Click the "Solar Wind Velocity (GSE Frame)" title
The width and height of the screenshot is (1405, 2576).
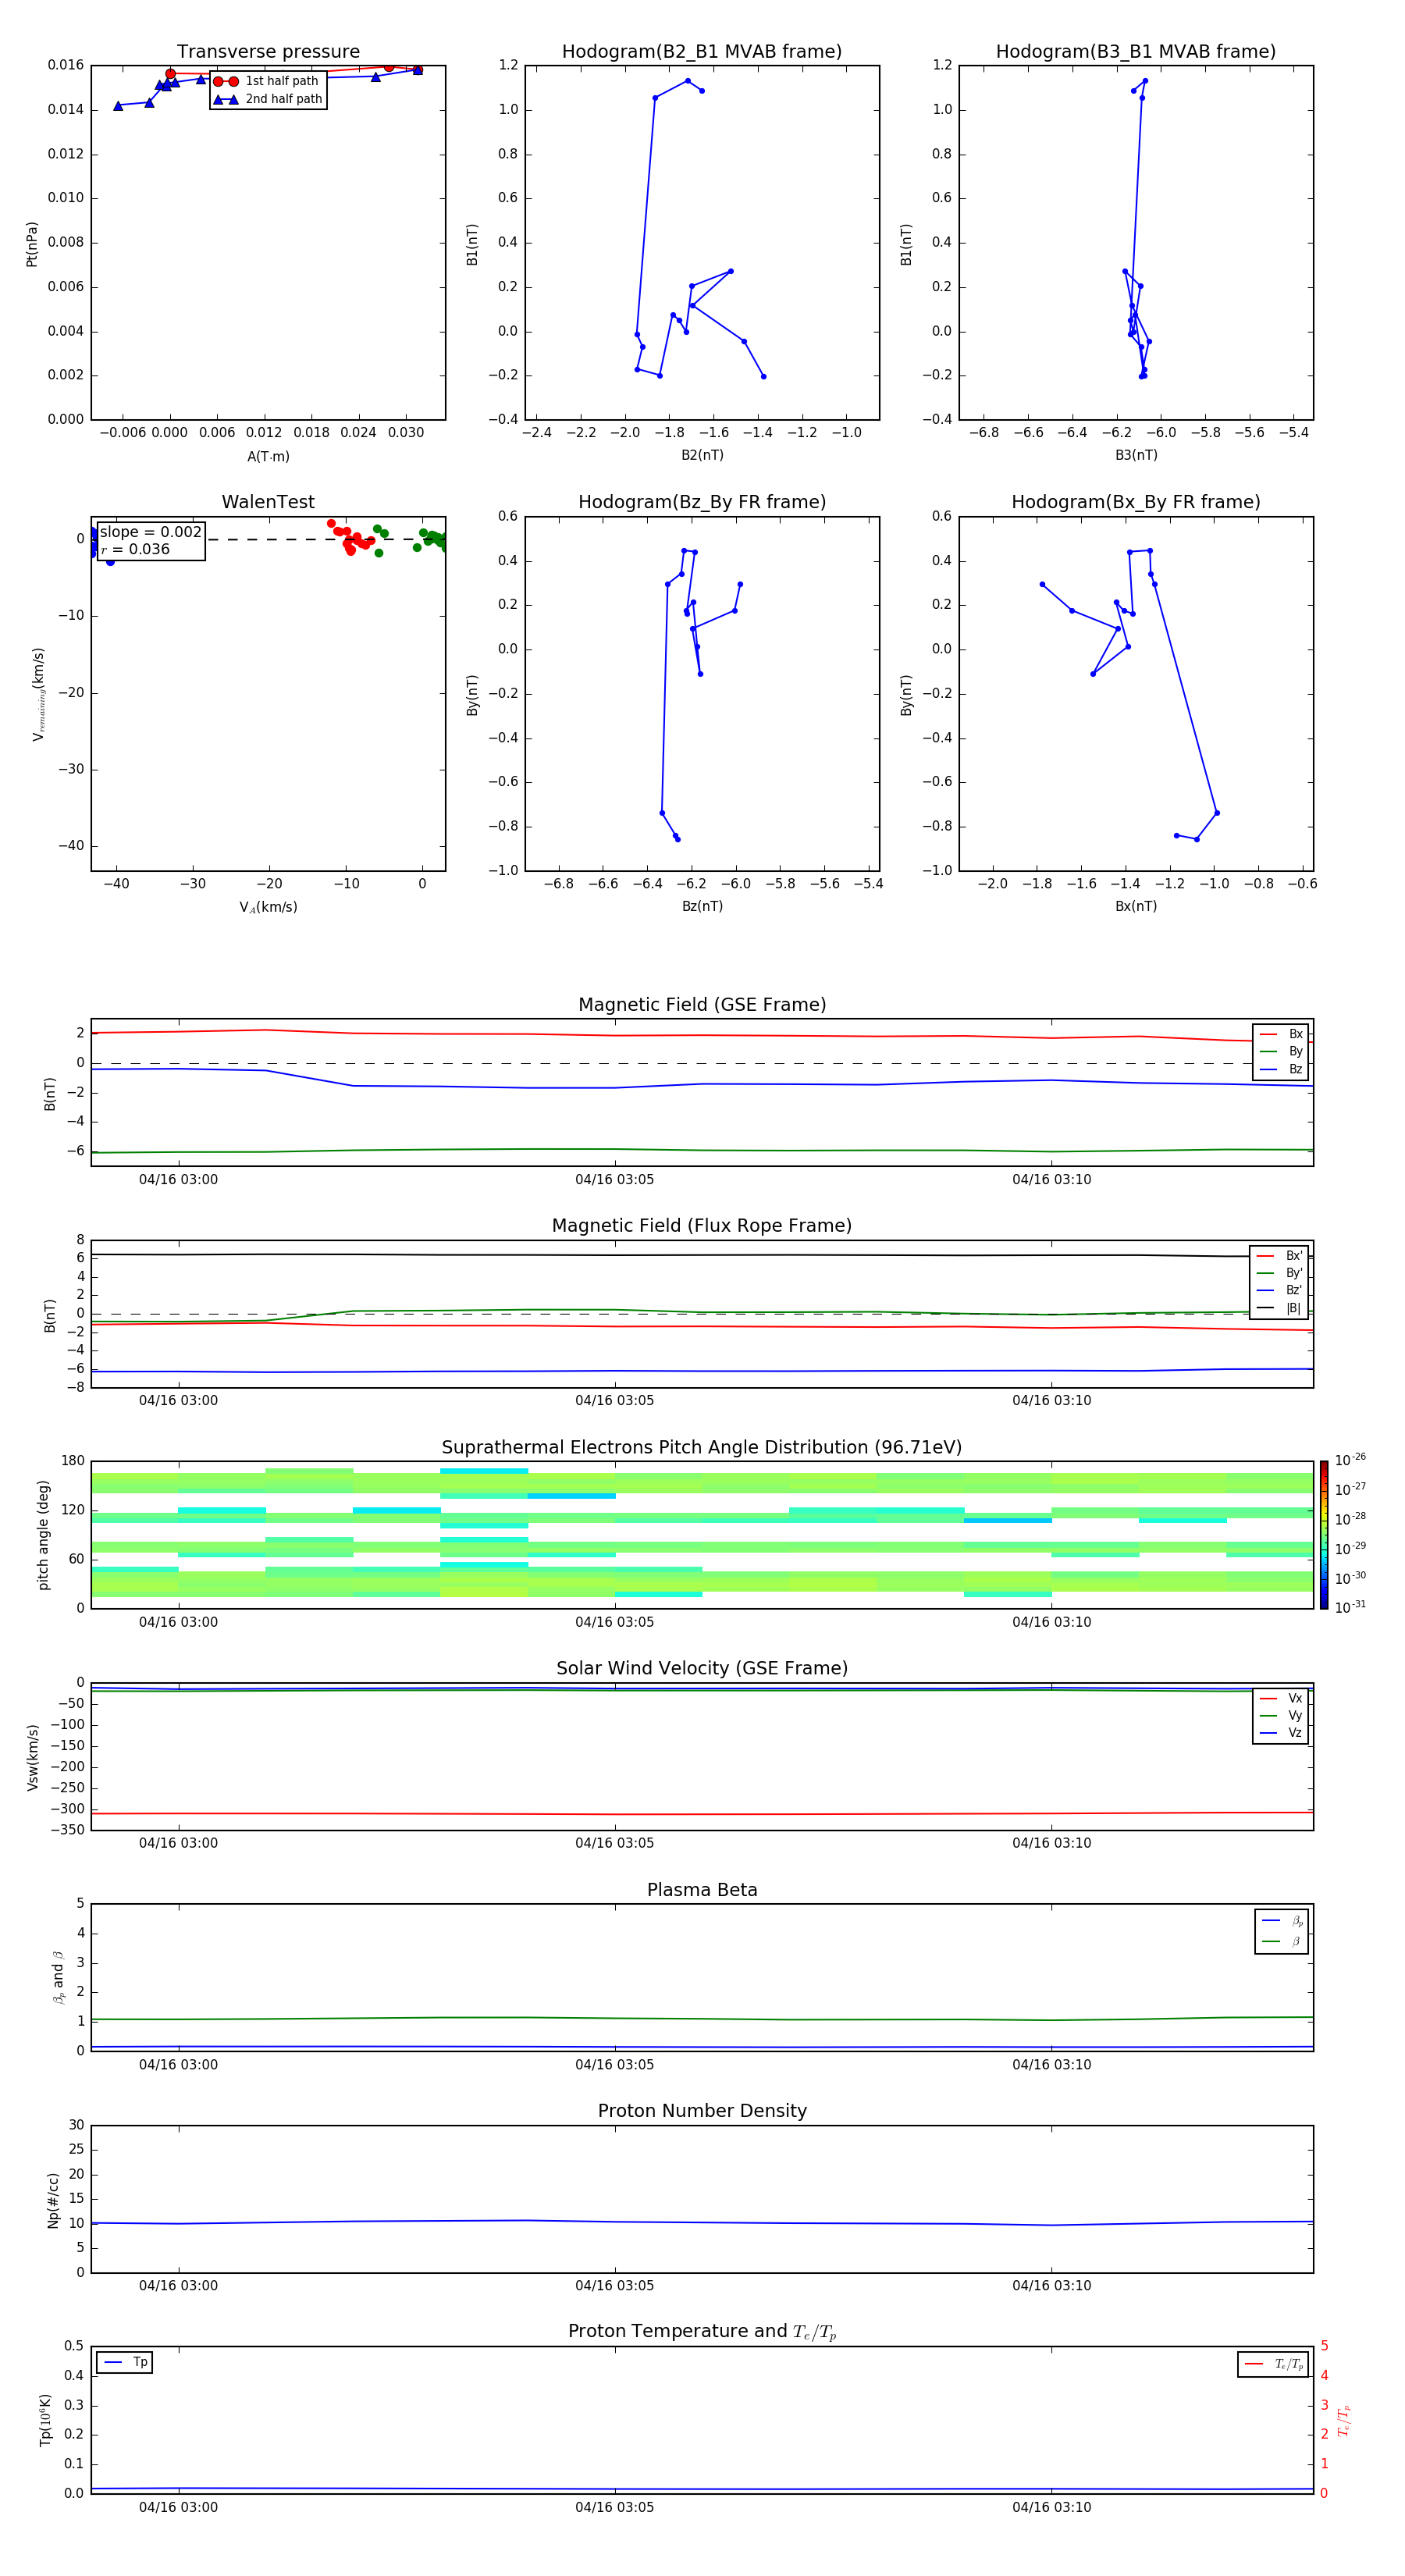[x=702, y=1668]
